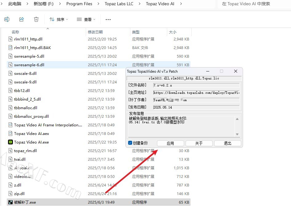The width and height of the screenshot is (291, 211).
Task: Select file name swresample-6.dll
Action: point(29,65)
